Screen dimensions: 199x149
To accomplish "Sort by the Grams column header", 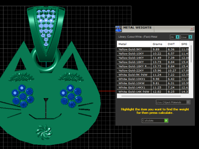I will (158, 44).
